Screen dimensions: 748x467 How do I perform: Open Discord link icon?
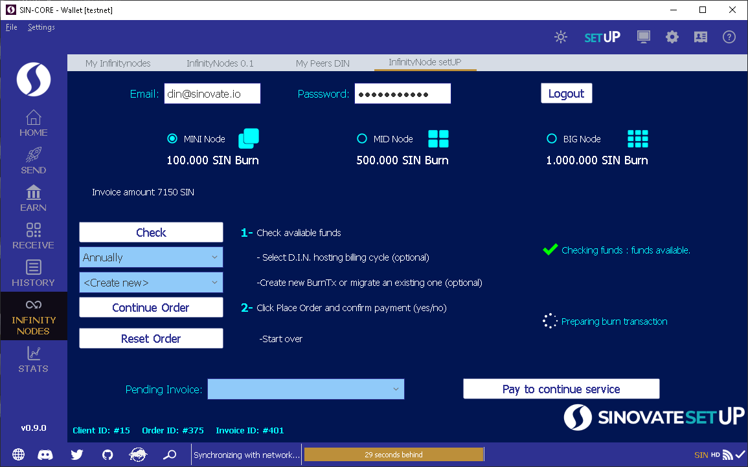pyautogui.click(x=45, y=455)
